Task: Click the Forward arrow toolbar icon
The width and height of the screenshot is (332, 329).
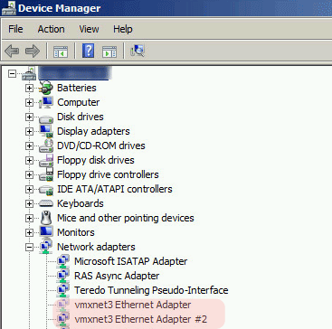Action: coord(33,52)
